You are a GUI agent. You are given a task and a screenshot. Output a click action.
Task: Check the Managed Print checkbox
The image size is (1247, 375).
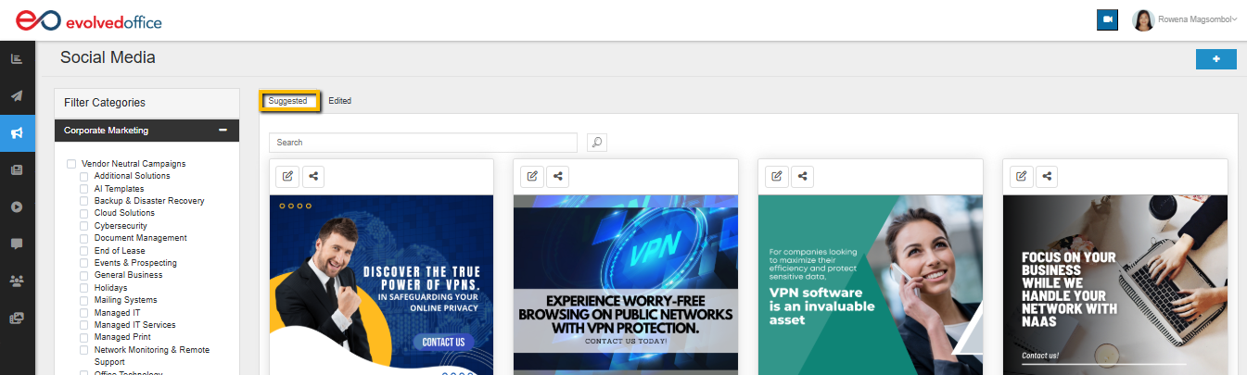click(x=84, y=337)
